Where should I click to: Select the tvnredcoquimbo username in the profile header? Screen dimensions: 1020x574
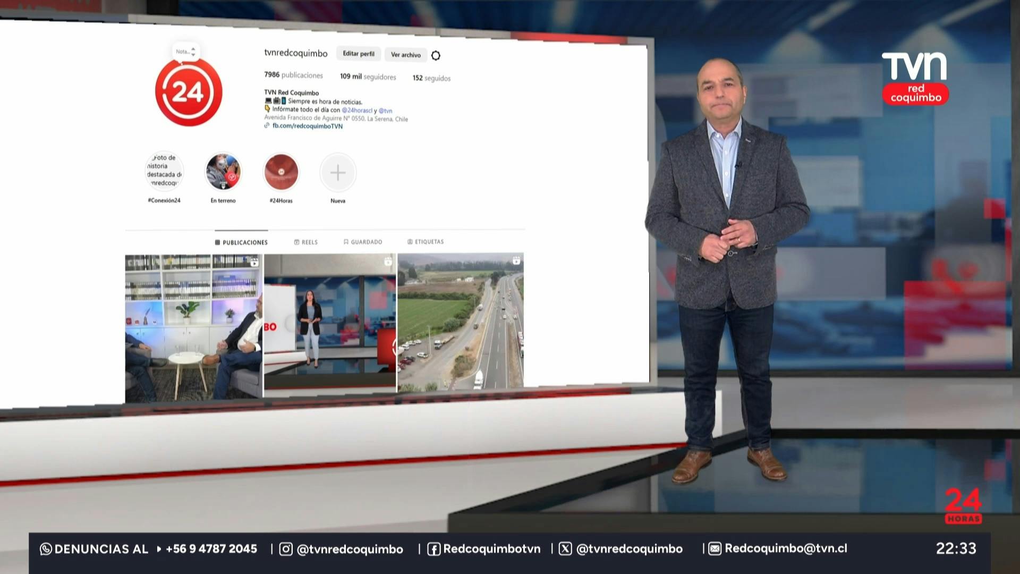[296, 53]
